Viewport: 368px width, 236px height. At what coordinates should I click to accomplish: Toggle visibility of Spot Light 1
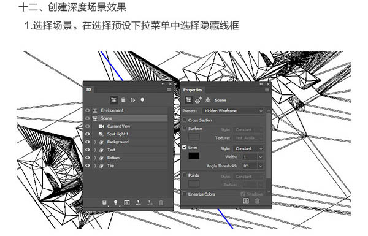(x=88, y=134)
